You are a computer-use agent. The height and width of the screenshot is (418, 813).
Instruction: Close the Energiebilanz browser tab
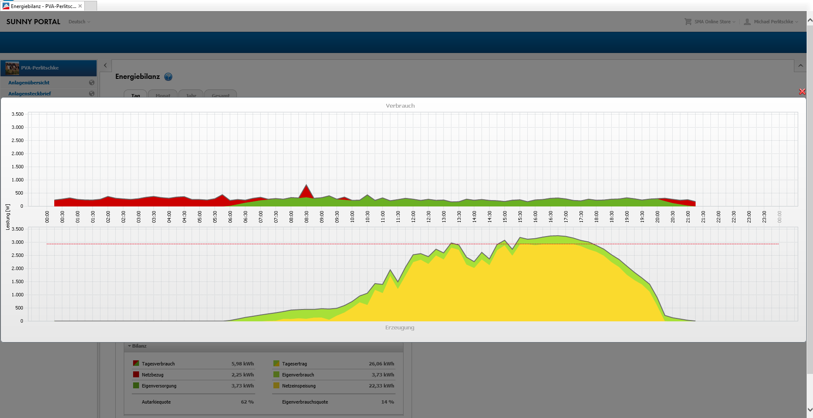tap(80, 6)
